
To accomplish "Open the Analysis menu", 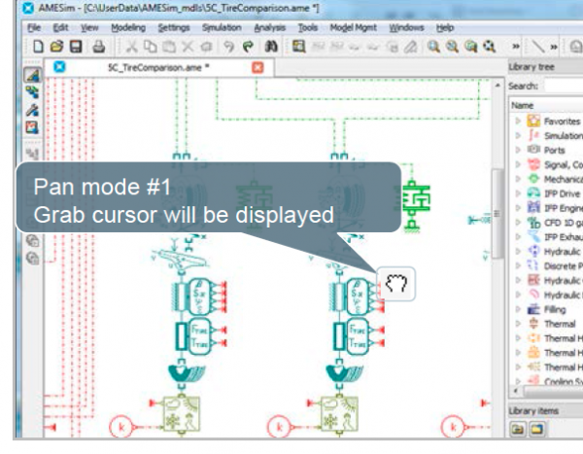I will (x=269, y=28).
